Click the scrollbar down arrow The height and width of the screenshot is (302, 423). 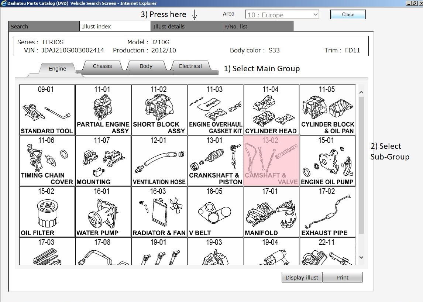pos(361,257)
